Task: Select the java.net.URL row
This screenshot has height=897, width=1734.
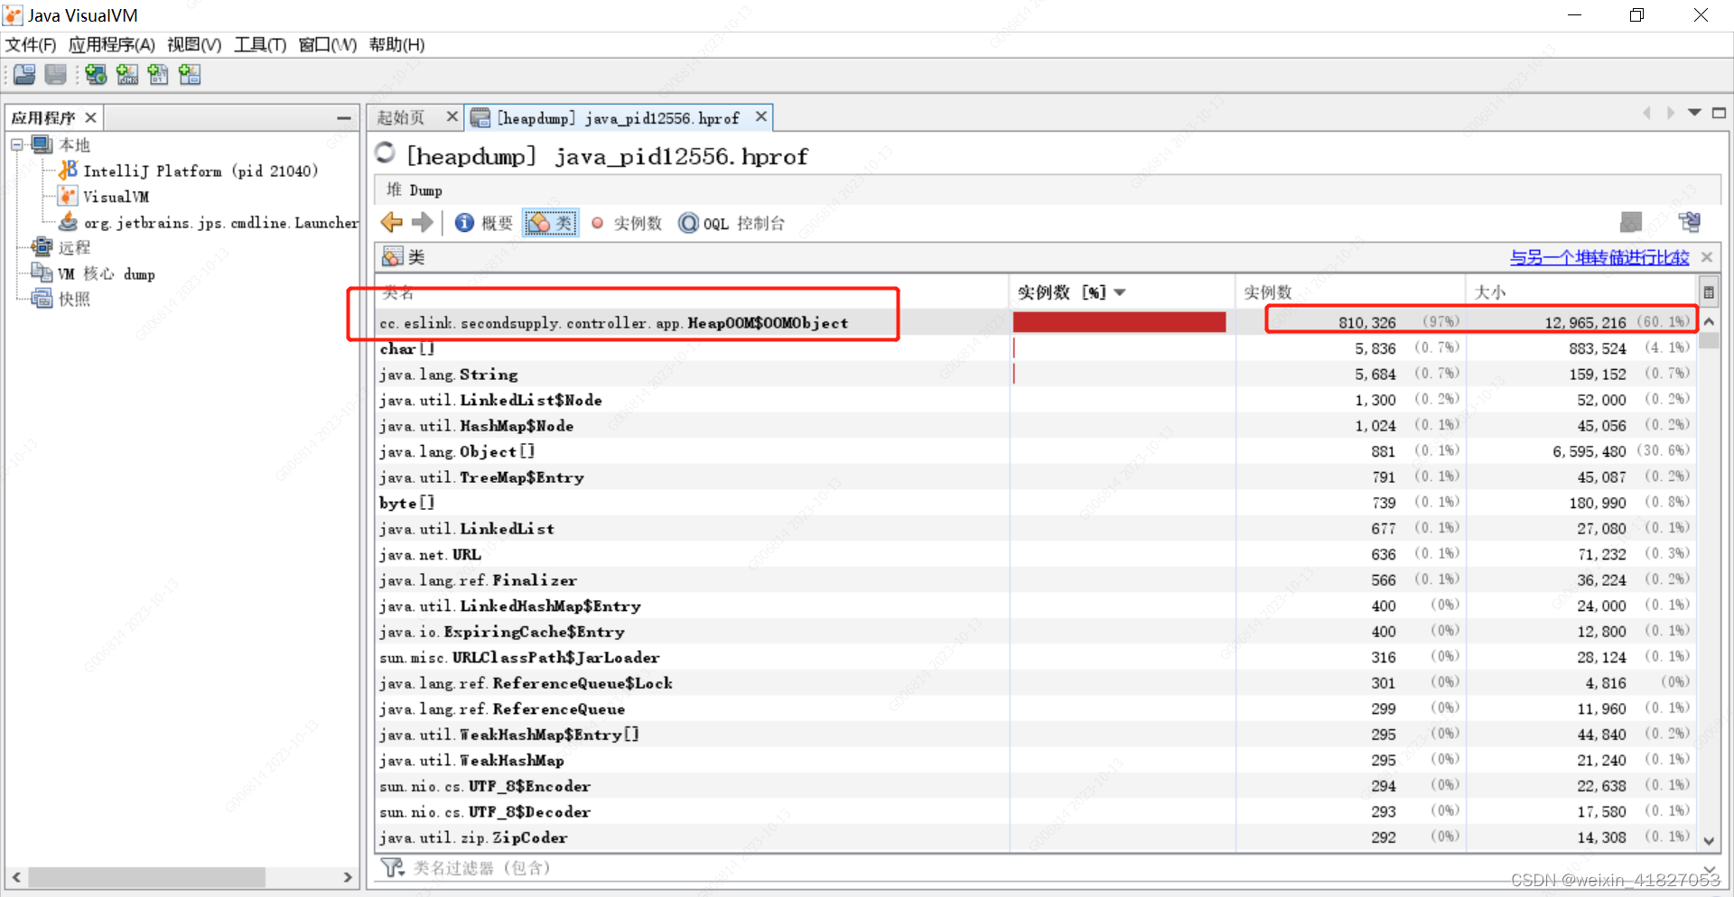Action: click(1037, 554)
